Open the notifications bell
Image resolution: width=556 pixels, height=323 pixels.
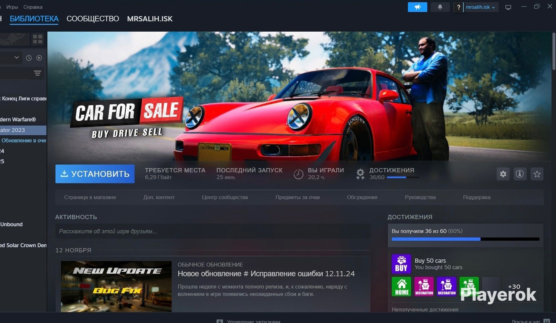[440, 7]
